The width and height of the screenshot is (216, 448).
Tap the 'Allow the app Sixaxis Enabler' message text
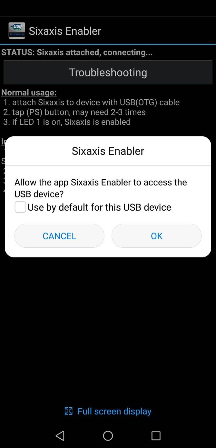[x=101, y=188]
